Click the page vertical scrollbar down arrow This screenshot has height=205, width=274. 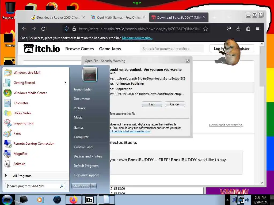tap(262, 183)
